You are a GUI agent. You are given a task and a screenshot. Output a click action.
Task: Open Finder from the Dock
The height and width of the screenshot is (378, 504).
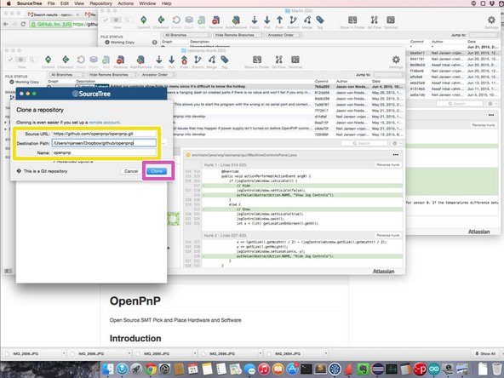pyautogui.click(x=108, y=369)
